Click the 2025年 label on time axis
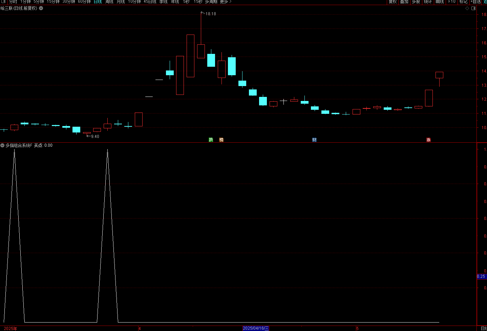Image resolution: width=487 pixels, height=331 pixels. click(10, 328)
